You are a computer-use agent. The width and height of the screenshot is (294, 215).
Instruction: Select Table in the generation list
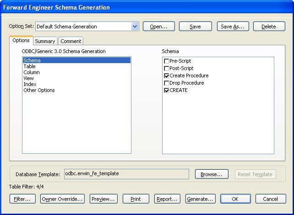[29, 66]
